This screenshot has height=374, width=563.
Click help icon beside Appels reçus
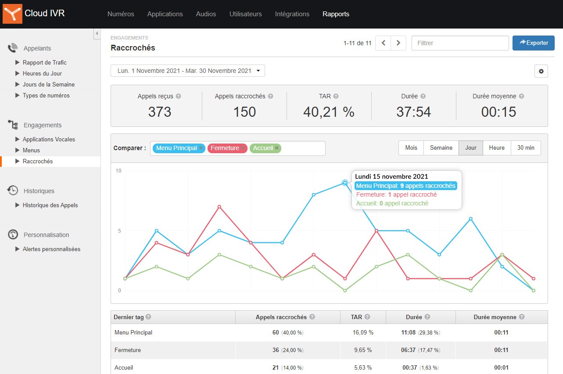tap(178, 96)
